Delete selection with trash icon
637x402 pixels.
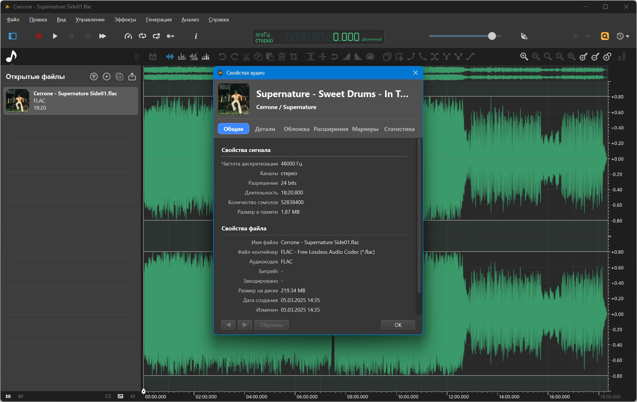[x=282, y=57]
